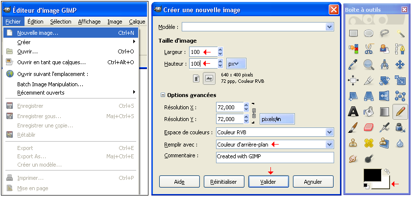Select the Blur/Sharpen droplet tool
Screen dimensions: 412x197
[400, 143]
